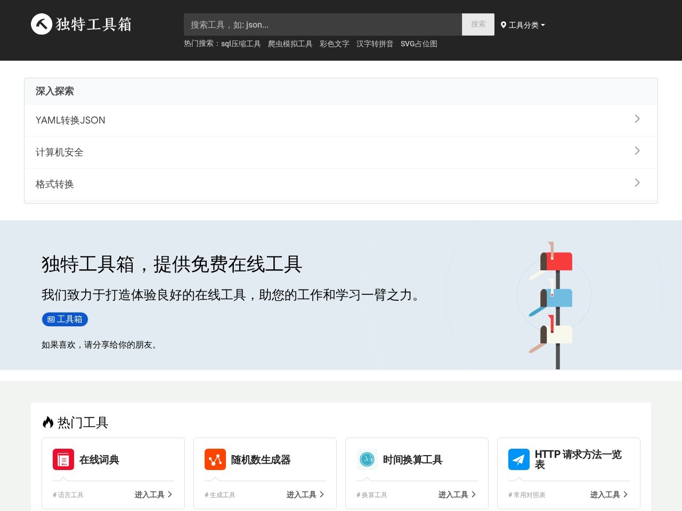Click the teal clock icon of 时间换算工具
682x511 pixels.
[367, 459]
